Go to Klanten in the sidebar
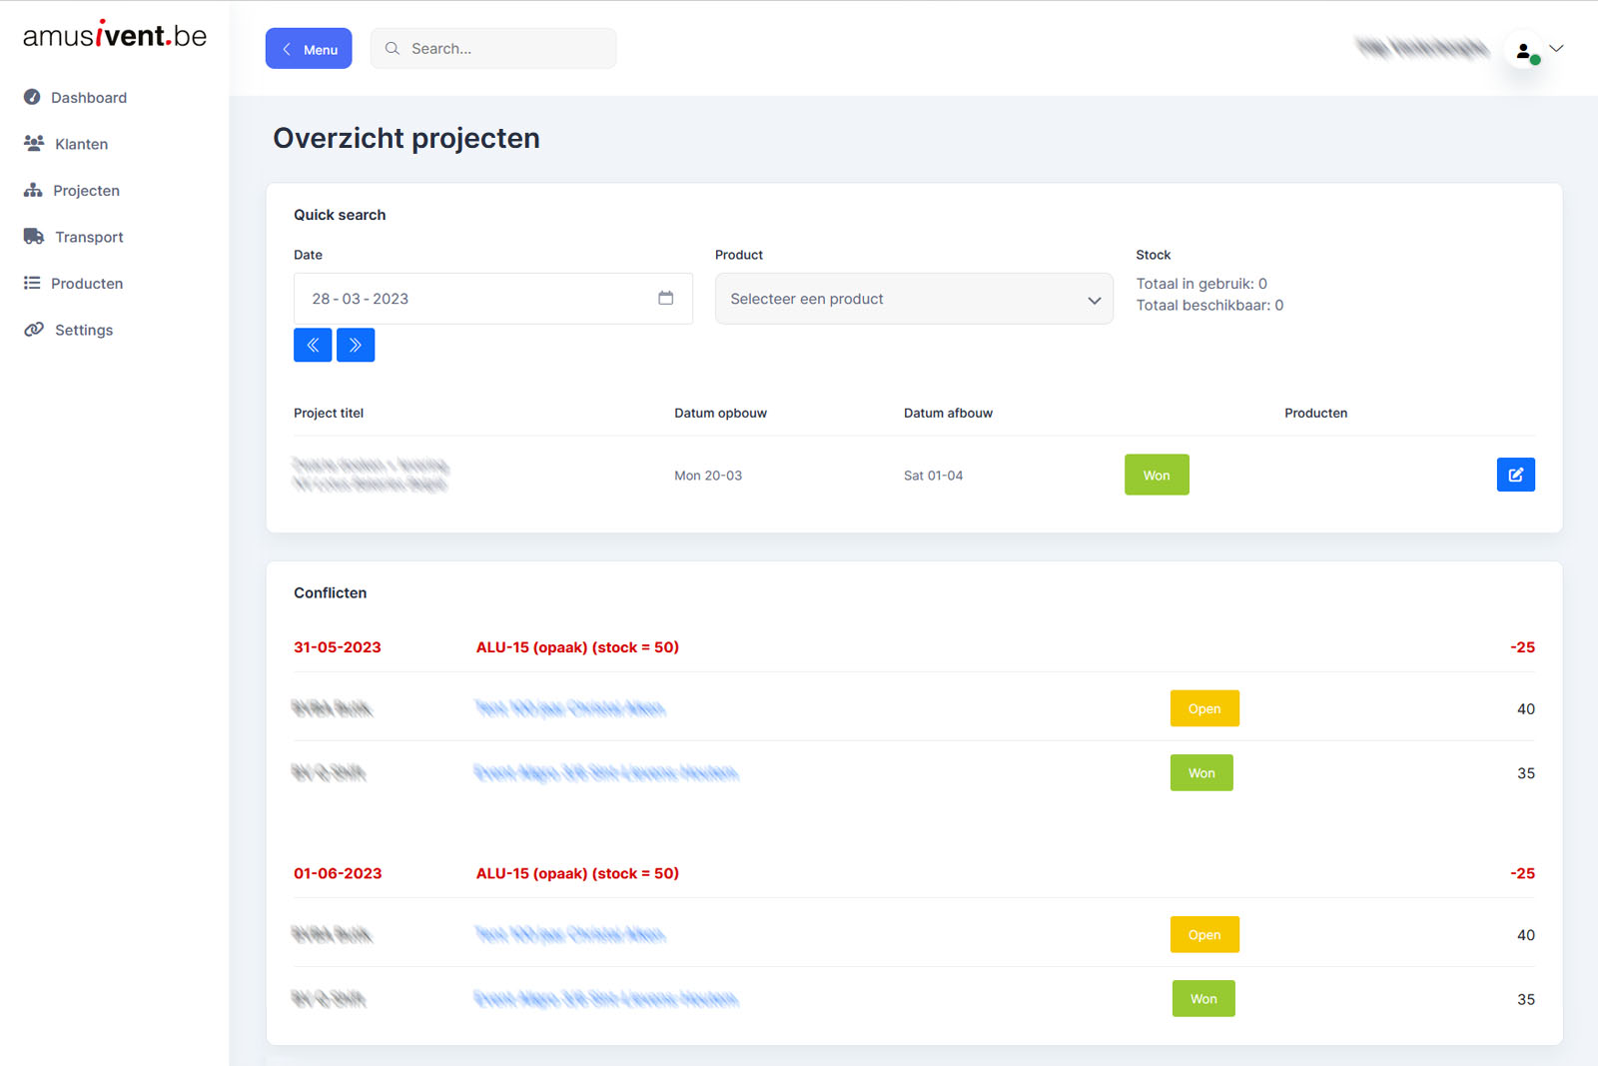 (x=67, y=144)
